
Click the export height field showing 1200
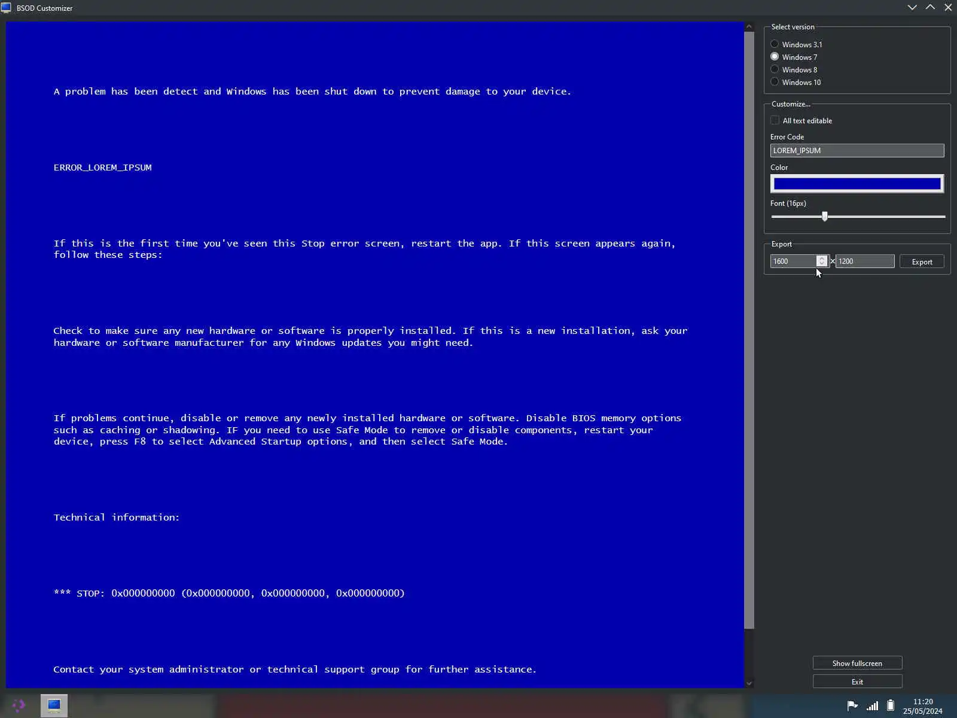(x=865, y=261)
